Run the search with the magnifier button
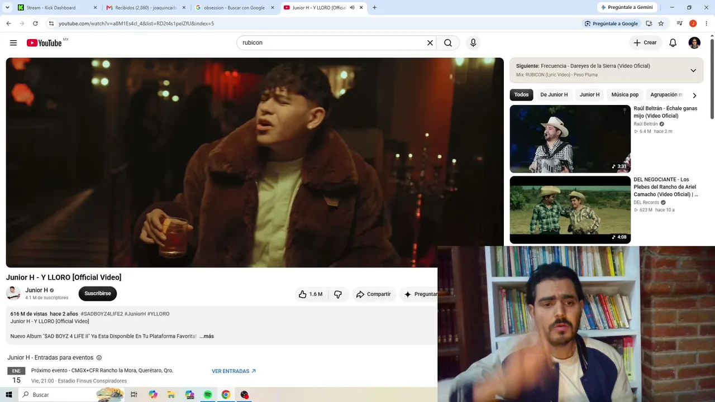715x402 pixels. tap(448, 43)
